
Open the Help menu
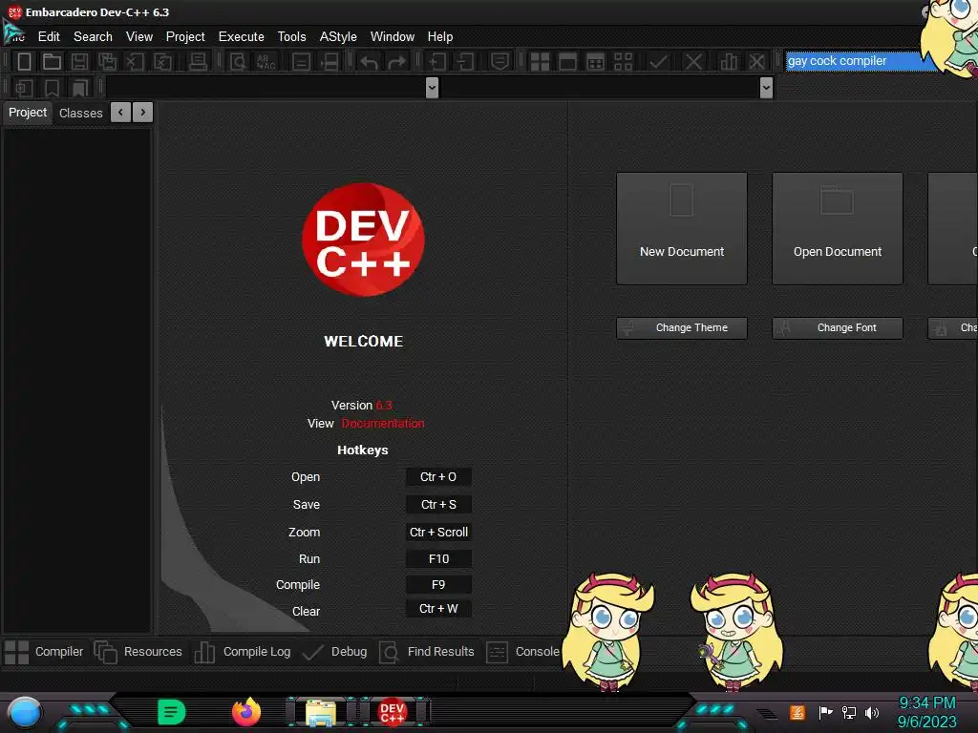coord(440,37)
